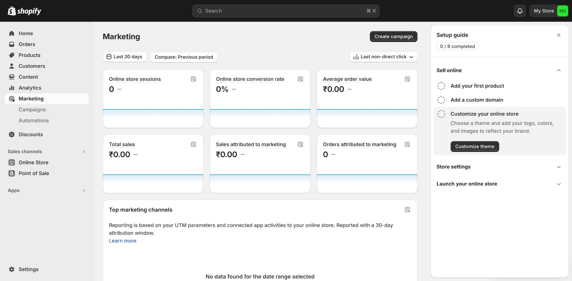Open report icon on Sales attributed to marketing
This screenshot has width=572, height=281.
tap(300, 144)
